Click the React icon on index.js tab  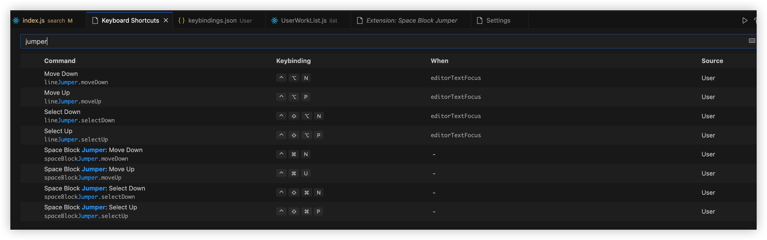pyautogui.click(x=16, y=21)
